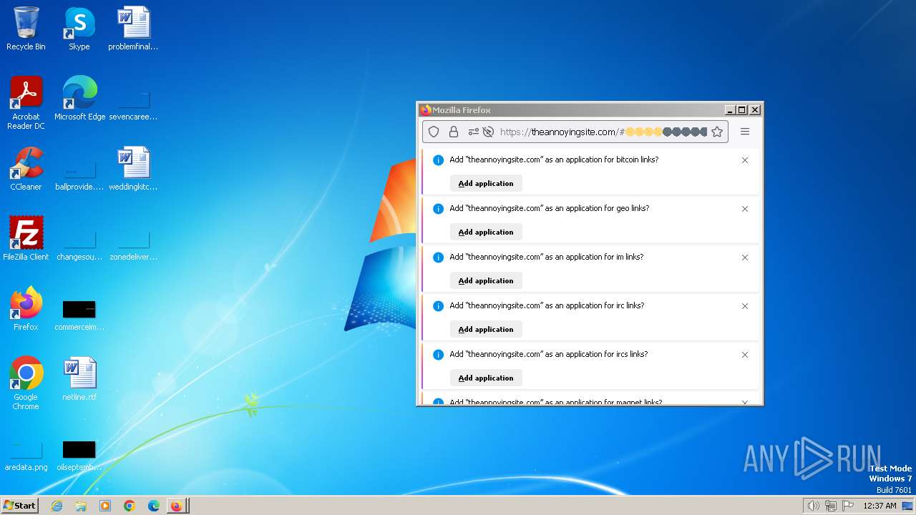Open Windows Media Player taskbar icon
This screenshot has height=515, width=916.
point(105,506)
